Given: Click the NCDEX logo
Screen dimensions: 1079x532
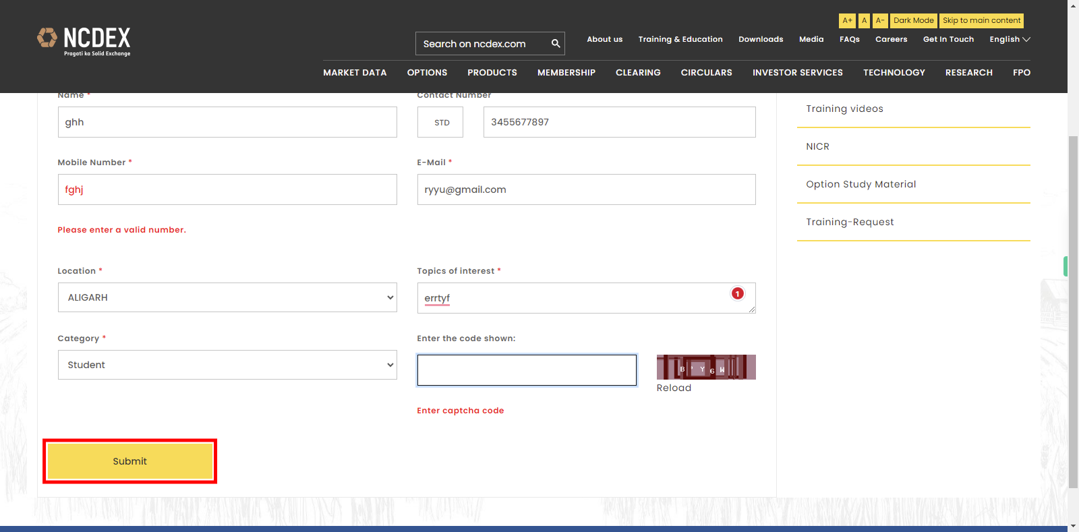Looking at the screenshot, I should click(x=84, y=42).
